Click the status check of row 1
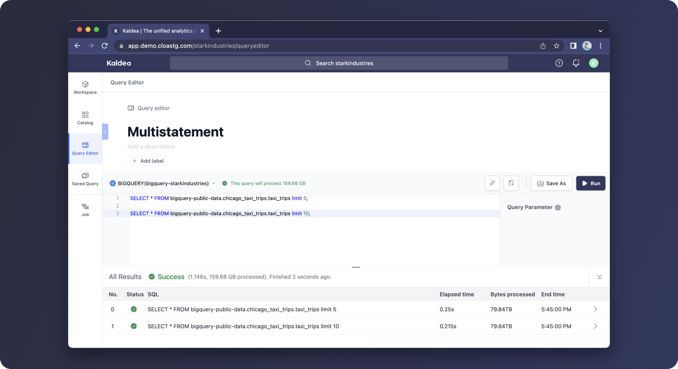Screen dimensions: 678x369 click(134, 326)
